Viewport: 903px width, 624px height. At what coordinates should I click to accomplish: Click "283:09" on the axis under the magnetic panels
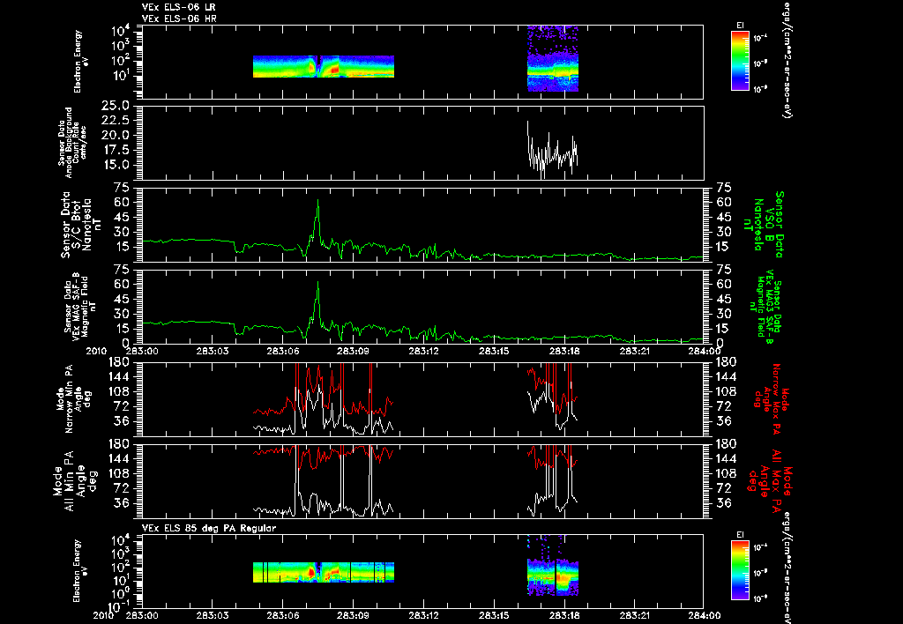coord(353,351)
